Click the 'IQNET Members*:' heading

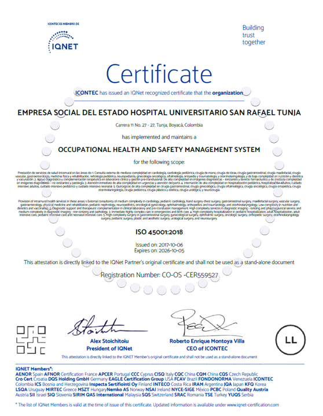tap(34, 369)
